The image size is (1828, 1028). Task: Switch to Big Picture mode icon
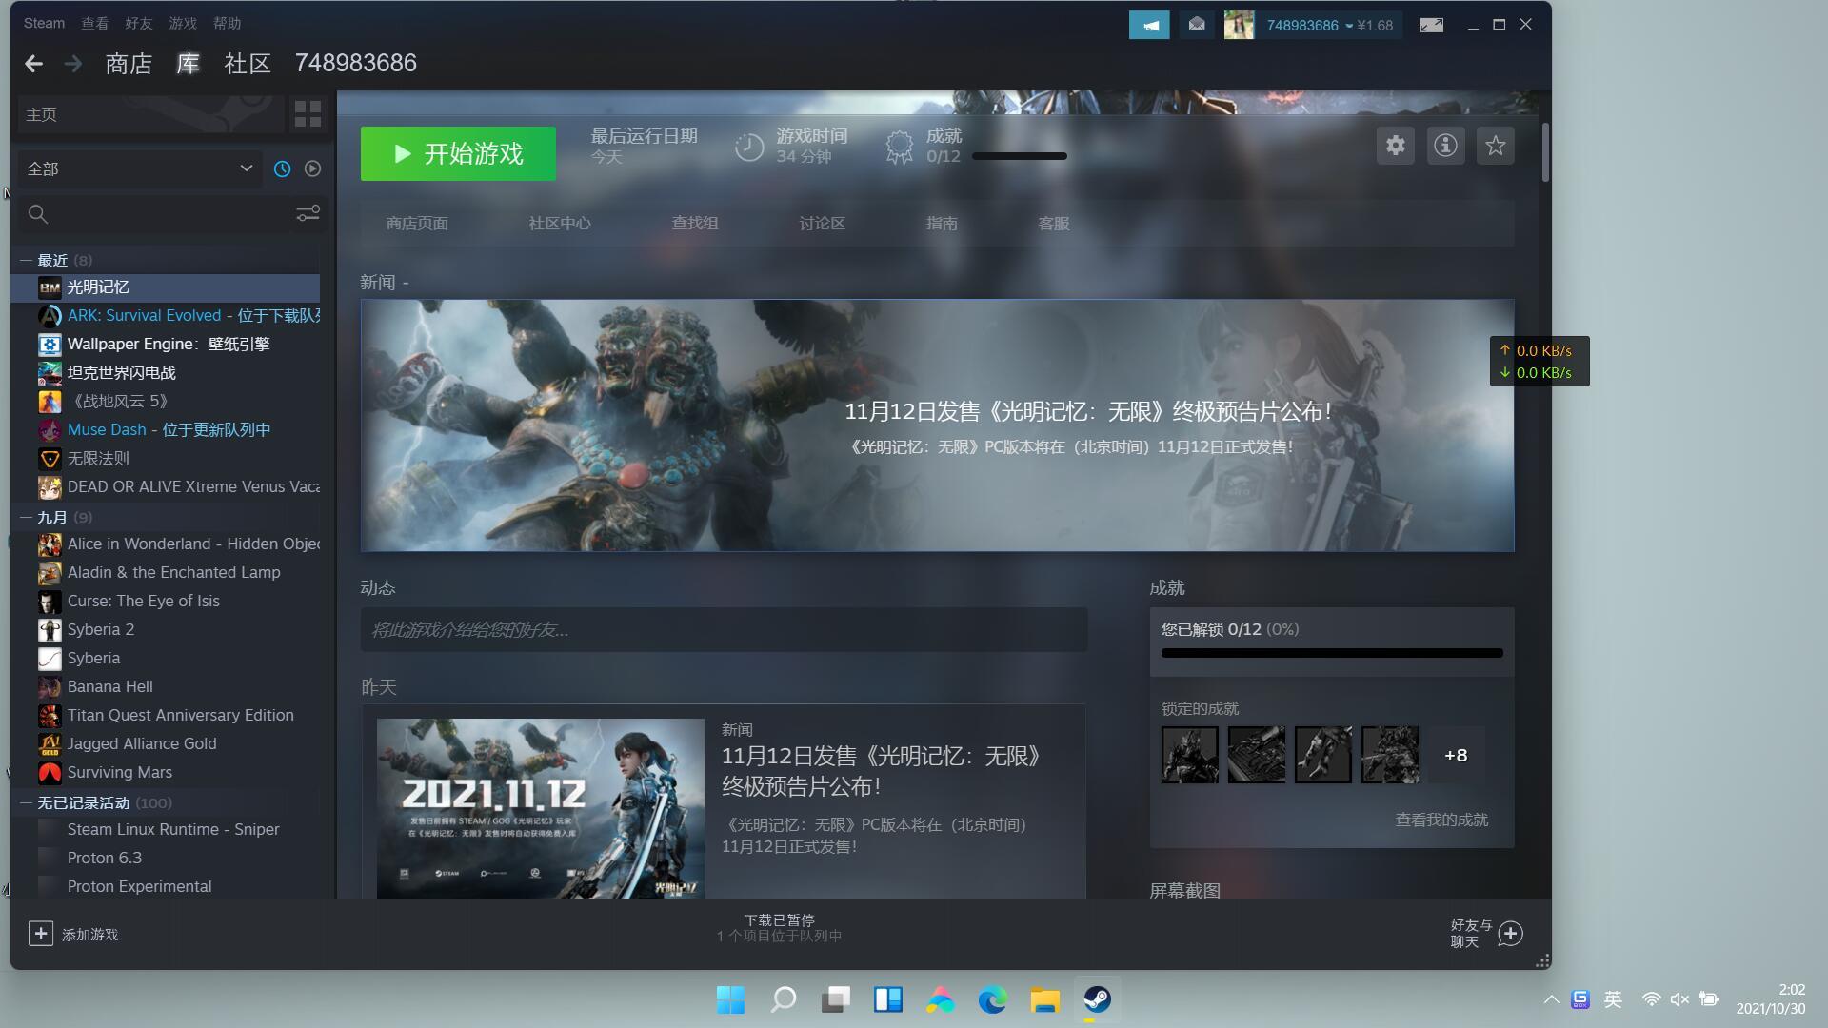click(1431, 25)
